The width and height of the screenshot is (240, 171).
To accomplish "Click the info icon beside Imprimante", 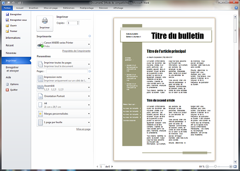I will tap(89, 36).
